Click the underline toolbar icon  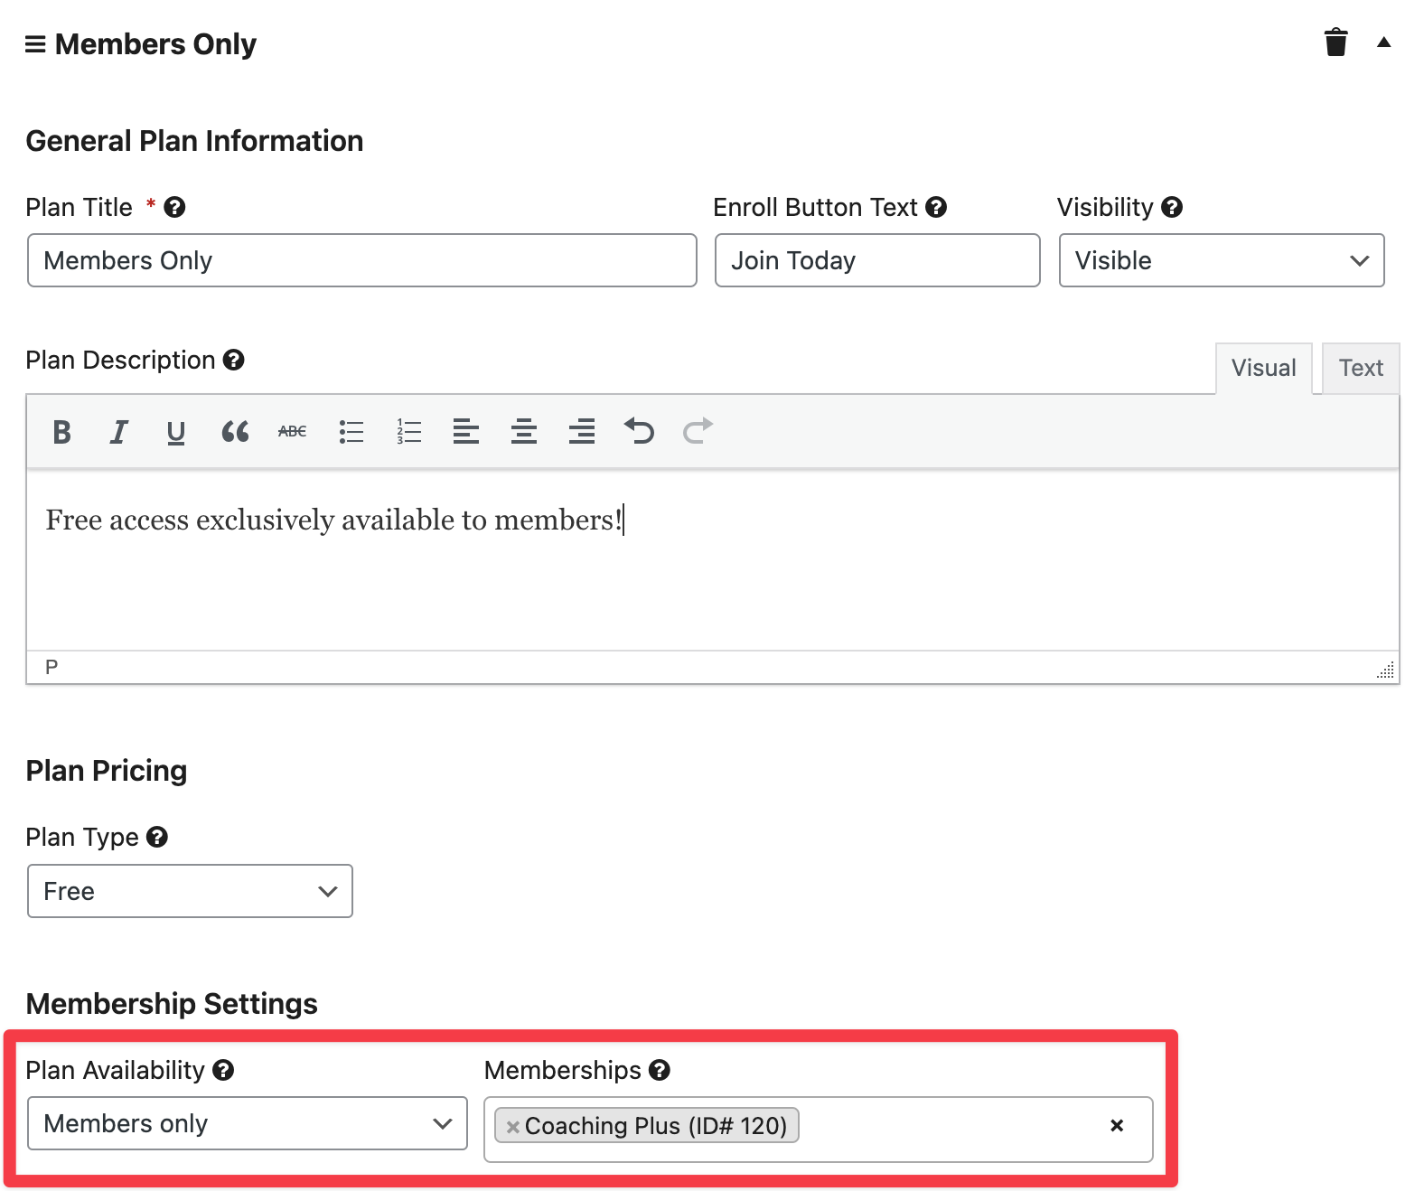tap(176, 432)
